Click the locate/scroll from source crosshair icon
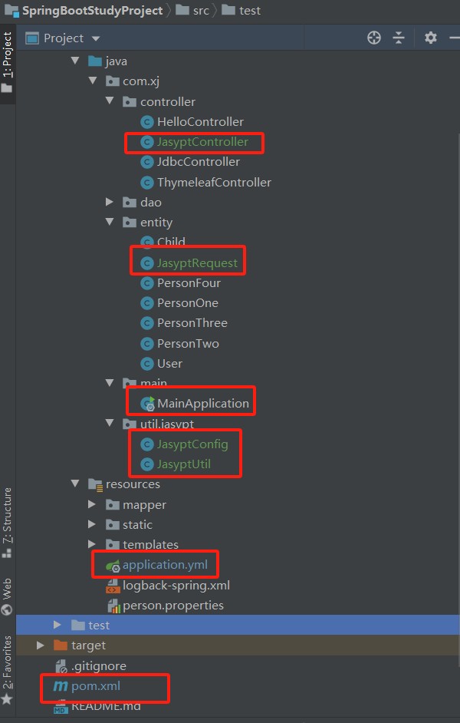The width and height of the screenshot is (460, 723). pos(374,38)
